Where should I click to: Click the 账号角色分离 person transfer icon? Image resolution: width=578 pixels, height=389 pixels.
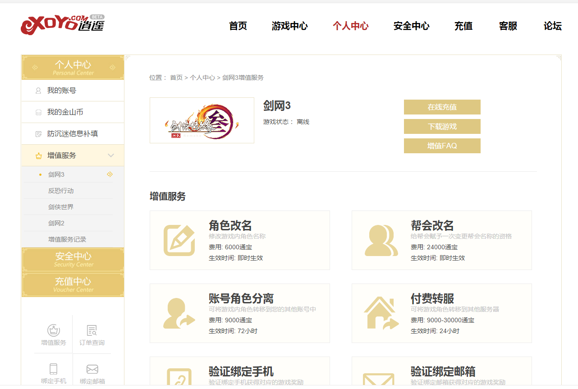click(179, 313)
